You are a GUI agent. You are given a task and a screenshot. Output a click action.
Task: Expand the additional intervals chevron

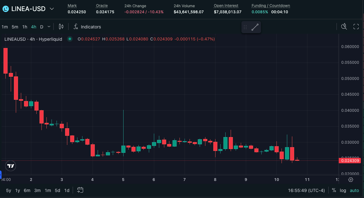[x=49, y=27]
